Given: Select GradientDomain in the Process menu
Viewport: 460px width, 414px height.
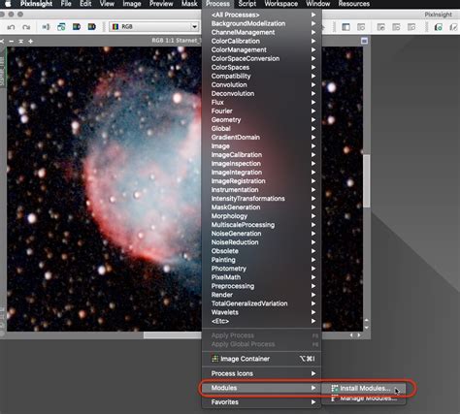Looking at the screenshot, I should 261,138.
